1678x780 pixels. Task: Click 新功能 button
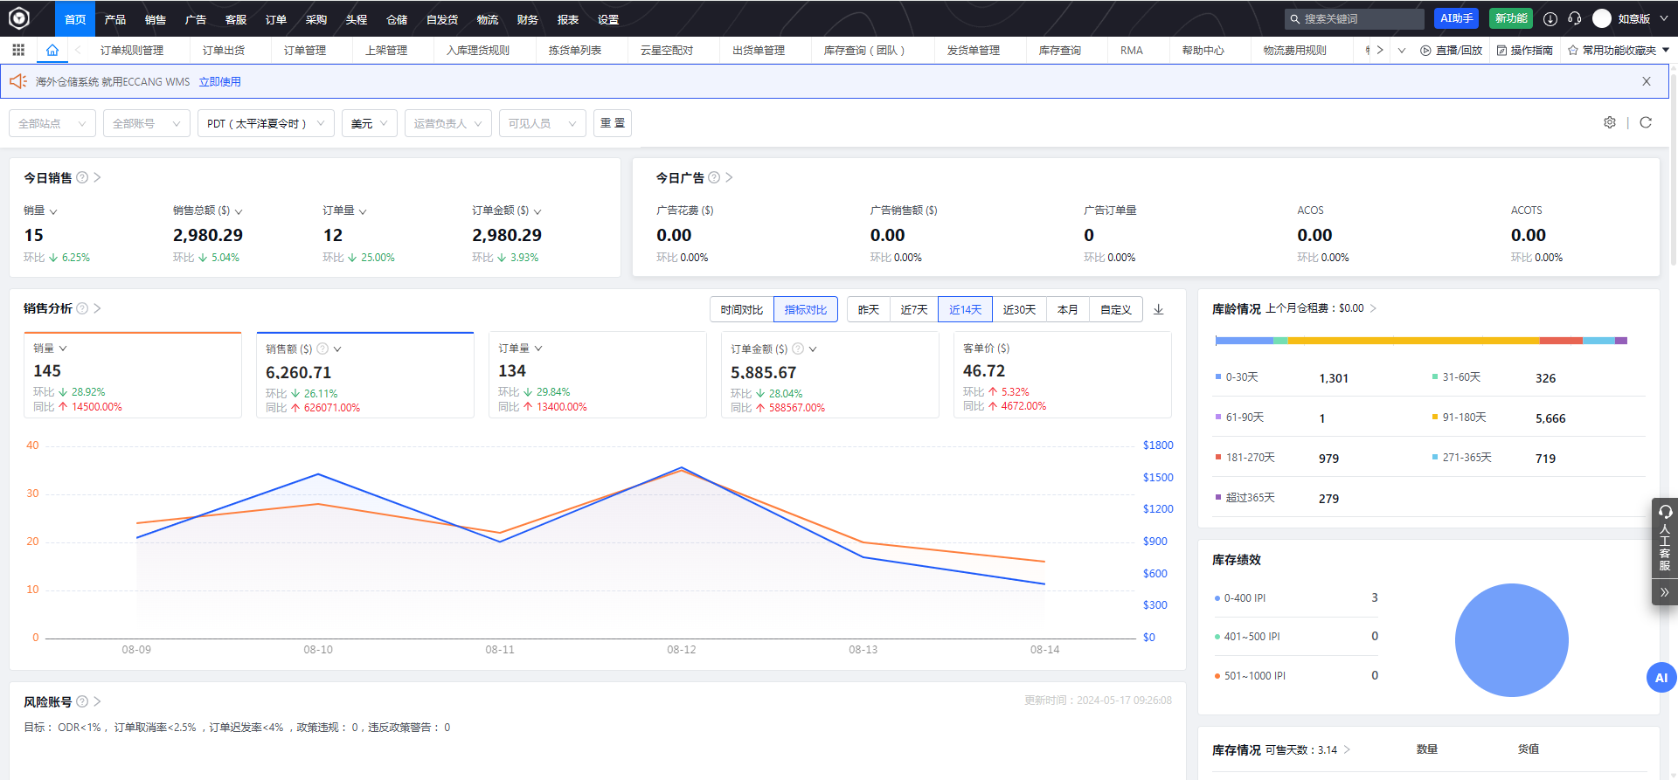tap(1510, 18)
